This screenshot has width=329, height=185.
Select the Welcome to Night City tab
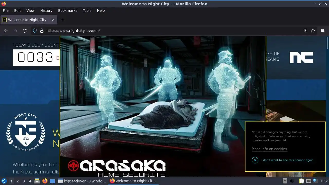29,20
